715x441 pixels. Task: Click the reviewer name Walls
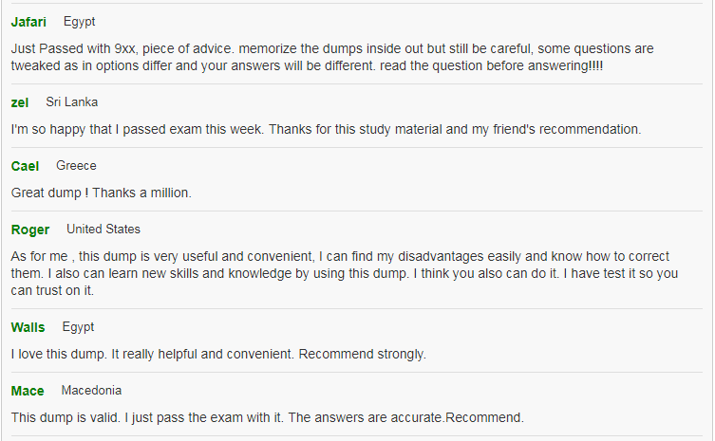[28, 327]
